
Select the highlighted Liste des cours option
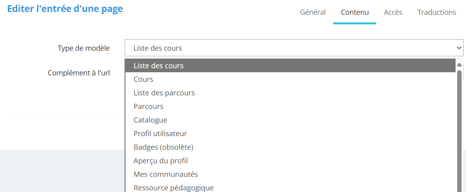(158, 66)
